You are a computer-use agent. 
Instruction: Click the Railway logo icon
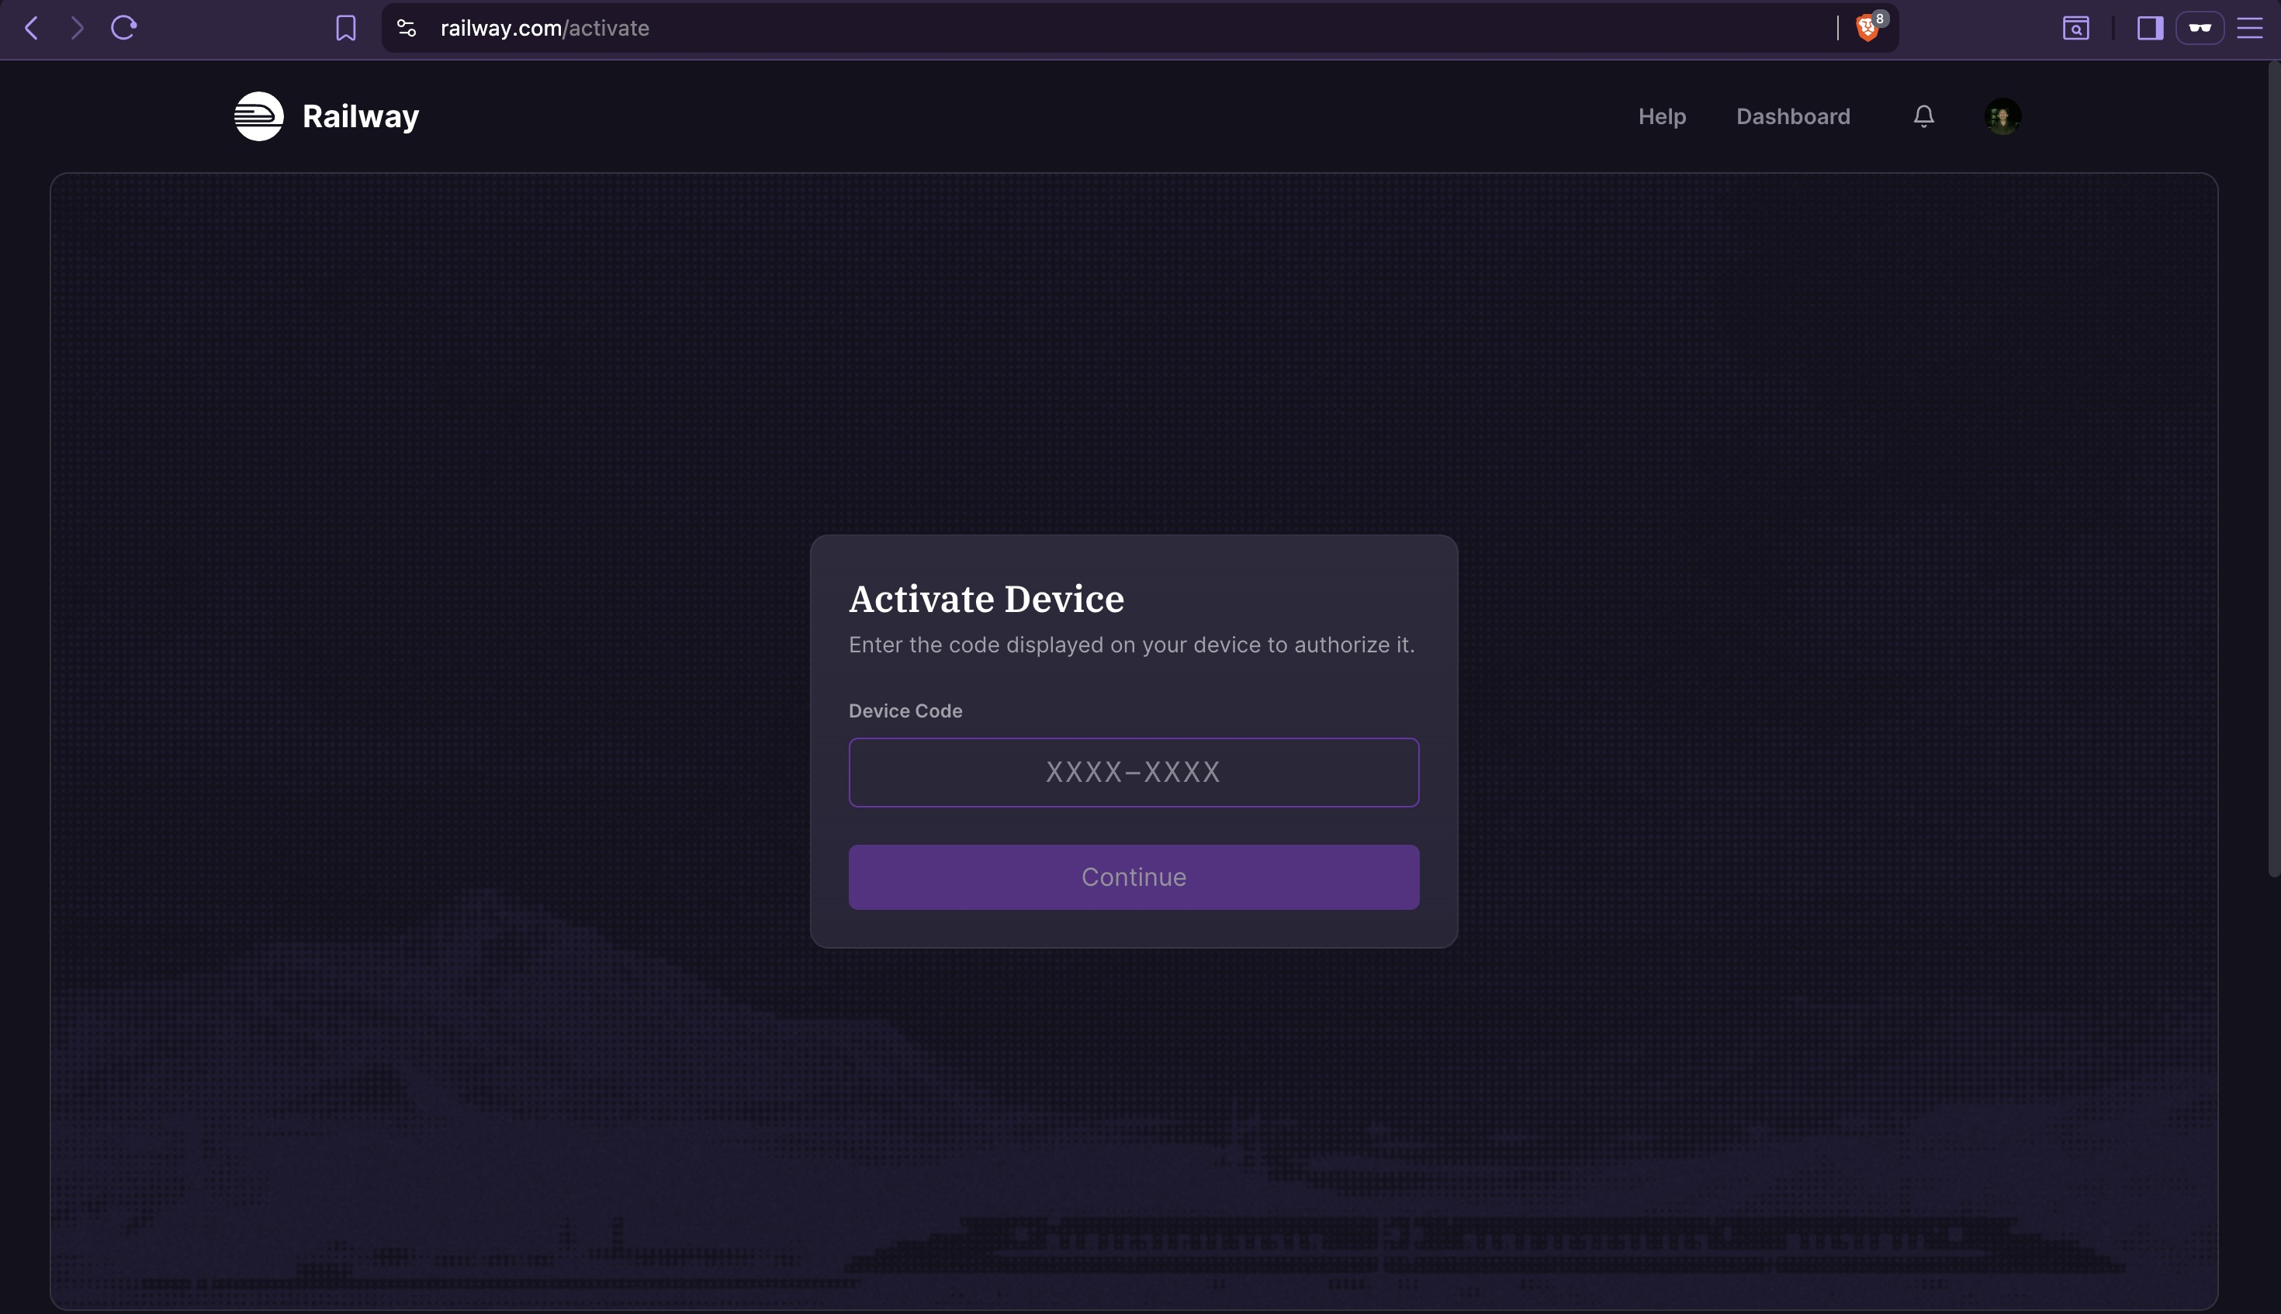tap(259, 116)
